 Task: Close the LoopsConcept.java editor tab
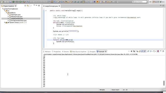(x=59, y=6)
